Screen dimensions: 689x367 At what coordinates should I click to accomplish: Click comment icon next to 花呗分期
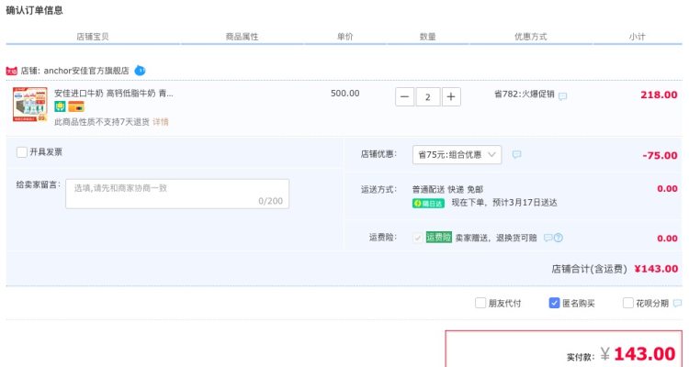(x=678, y=304)
